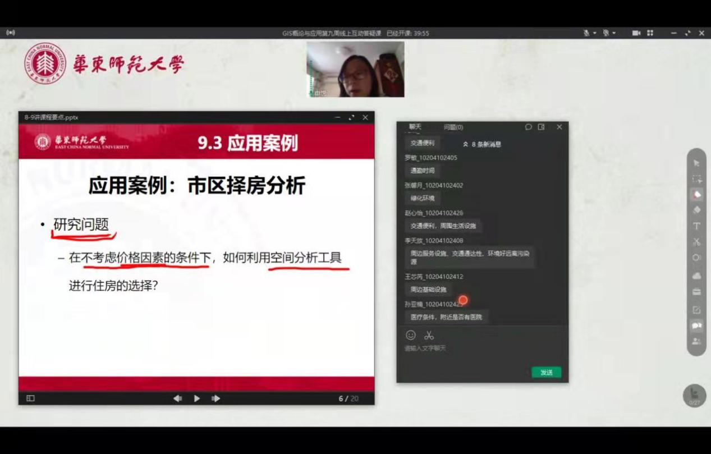Choose the eraser tool in the annotation toolbar

pos(696,210)
